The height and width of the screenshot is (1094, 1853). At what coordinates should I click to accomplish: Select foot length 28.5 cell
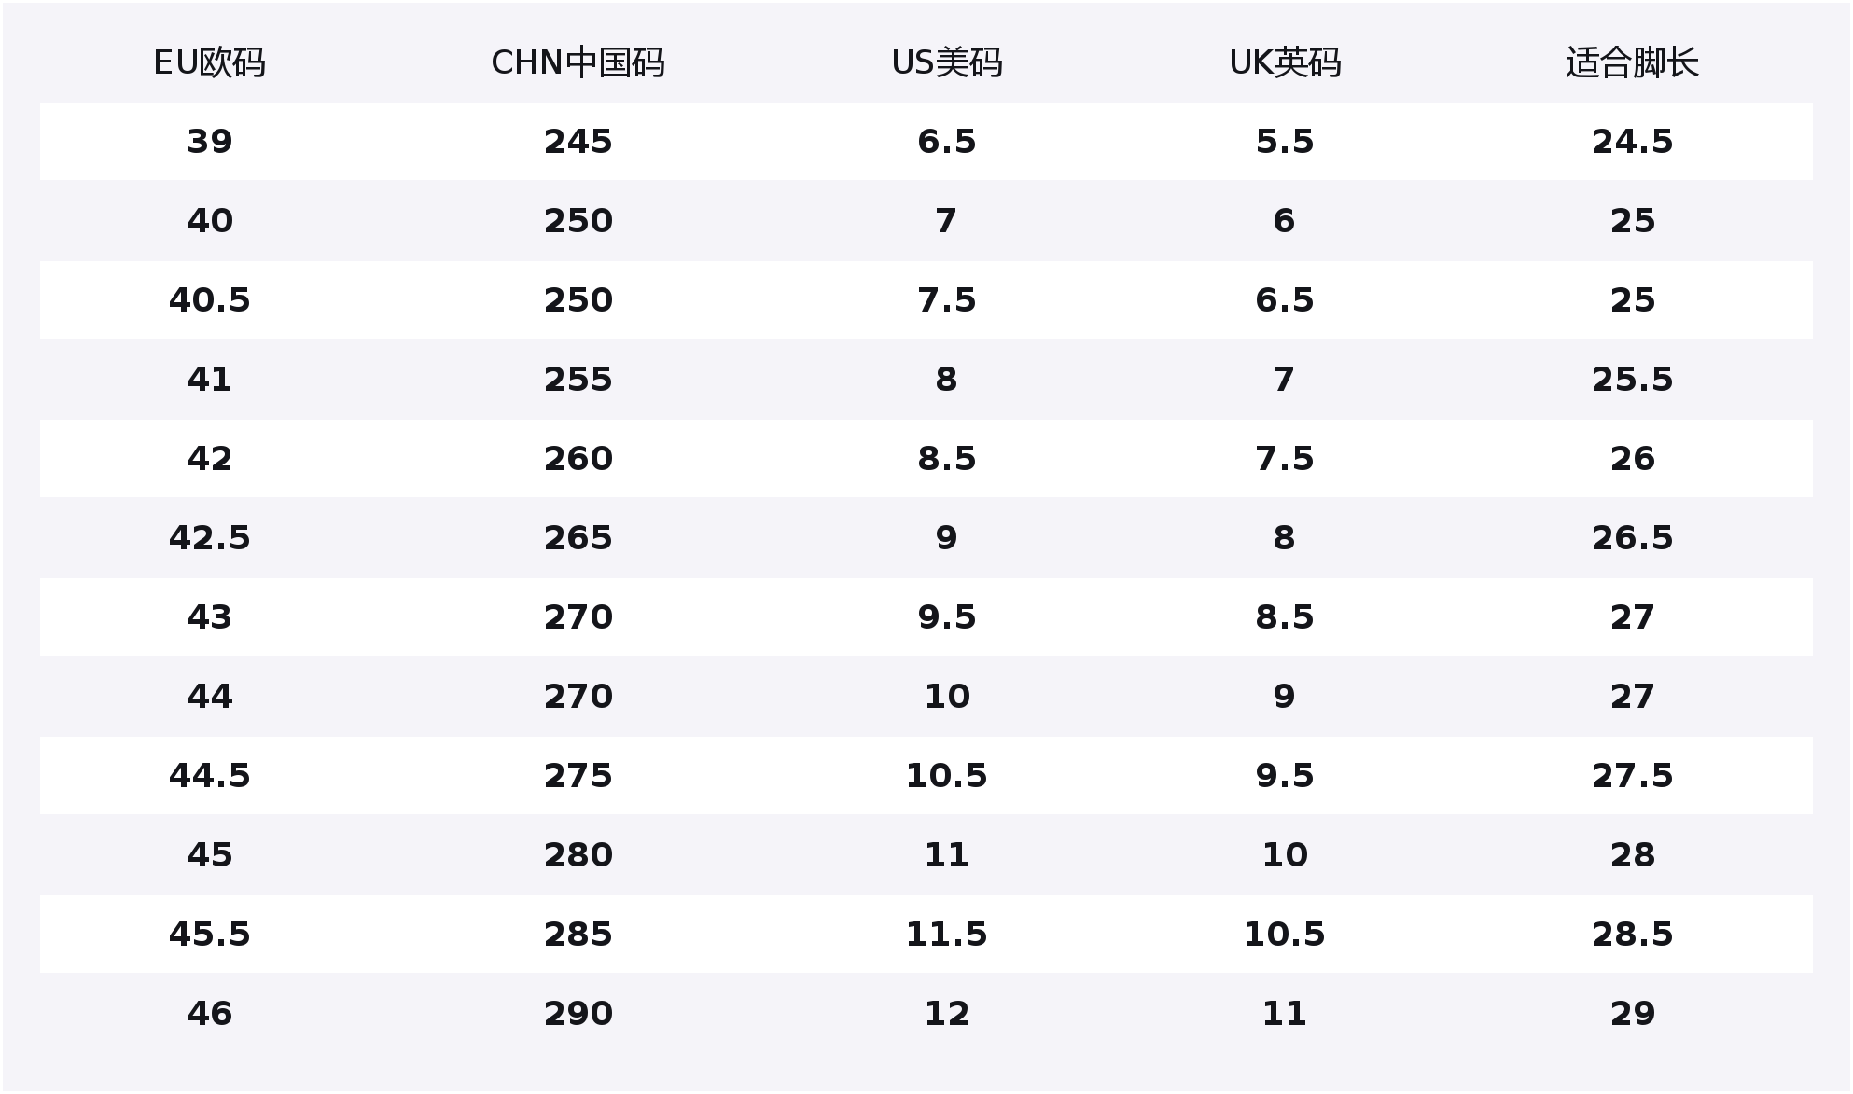click(1632, 935)
